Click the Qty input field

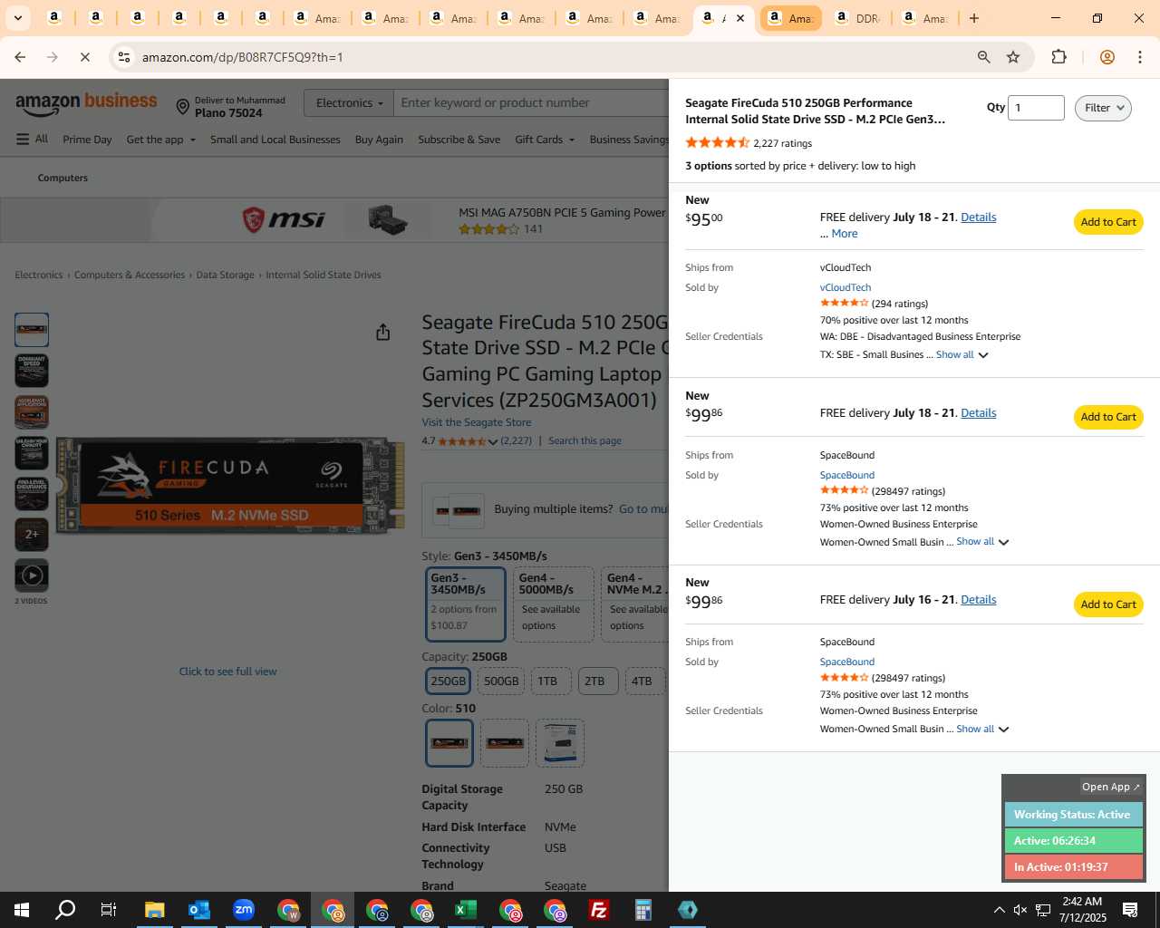click(1036, 108)
